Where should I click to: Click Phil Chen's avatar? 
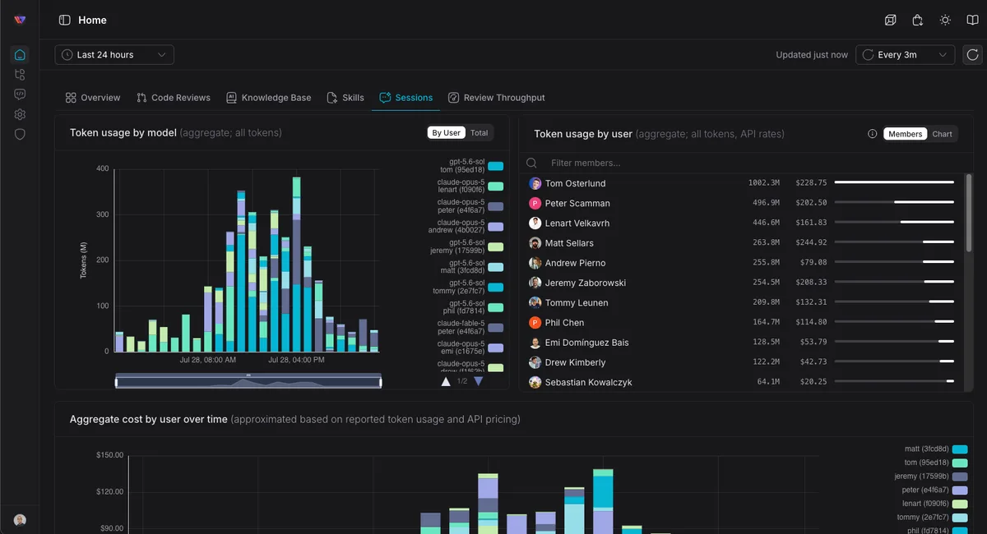tap(535, 322)
